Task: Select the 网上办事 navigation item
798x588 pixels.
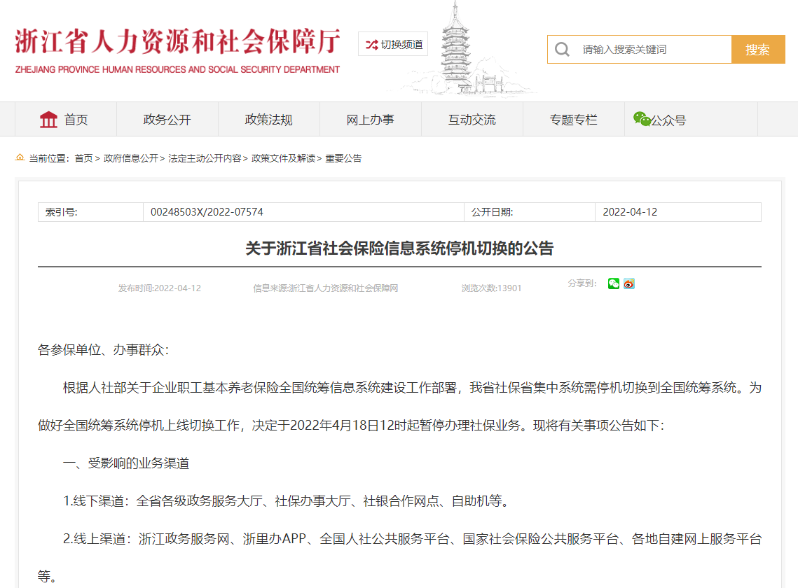Action: 371,120
